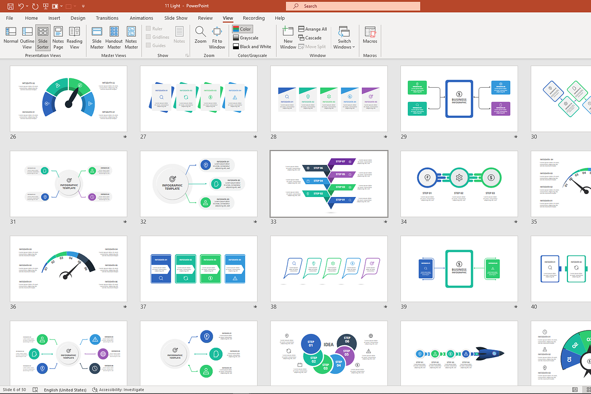This screenshot has width=591, height=394.
Task: Toggle the Ruler checkbox
Action: (154, 29)
